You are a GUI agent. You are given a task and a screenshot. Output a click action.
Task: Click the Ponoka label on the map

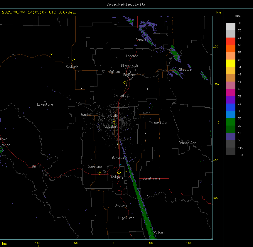pos(141,40)
